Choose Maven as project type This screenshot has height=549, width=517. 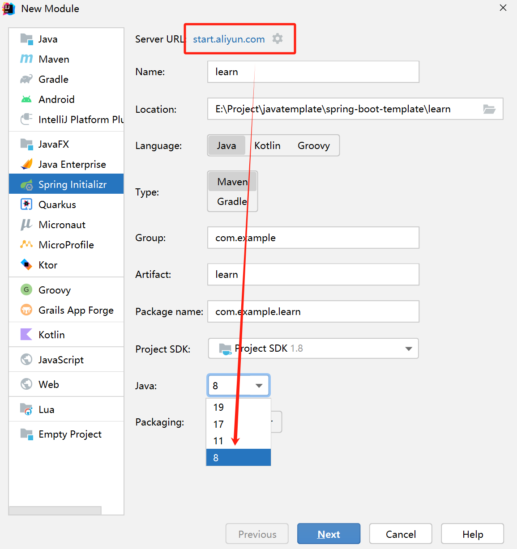coord(232,182)
